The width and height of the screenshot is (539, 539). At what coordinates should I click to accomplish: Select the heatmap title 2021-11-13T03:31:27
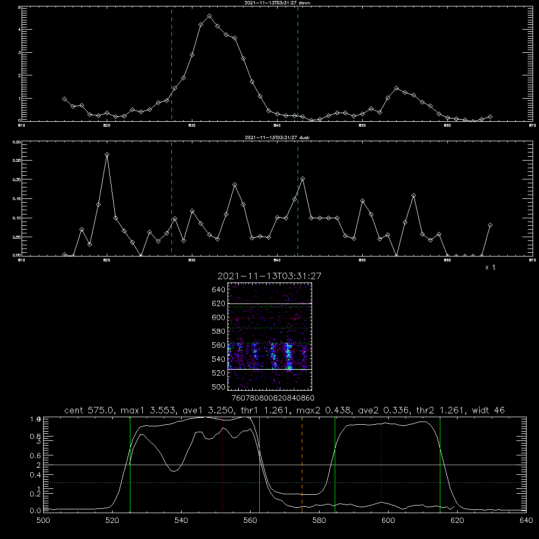point(269,276)
